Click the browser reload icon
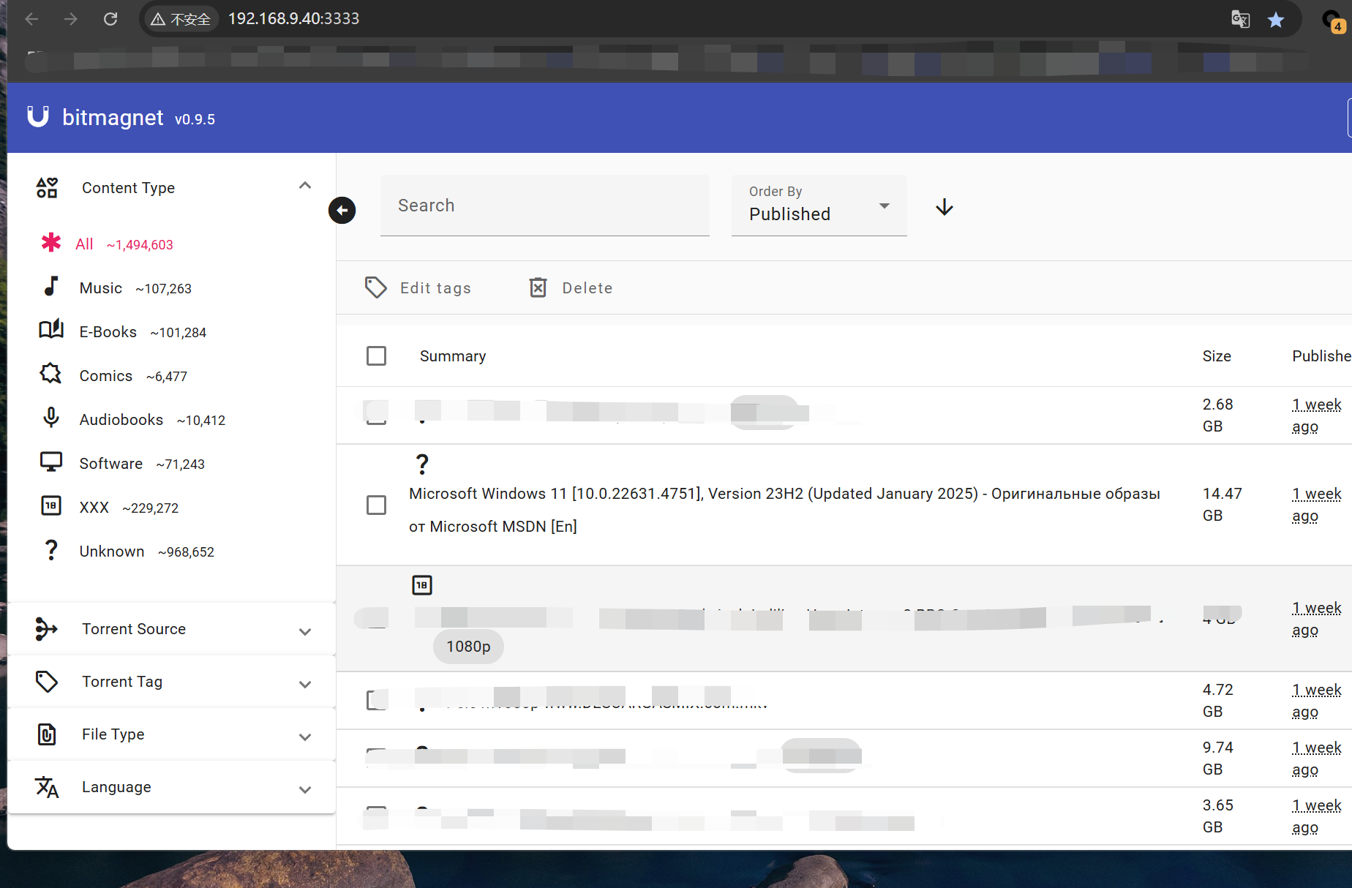 [x=110, y=19]
